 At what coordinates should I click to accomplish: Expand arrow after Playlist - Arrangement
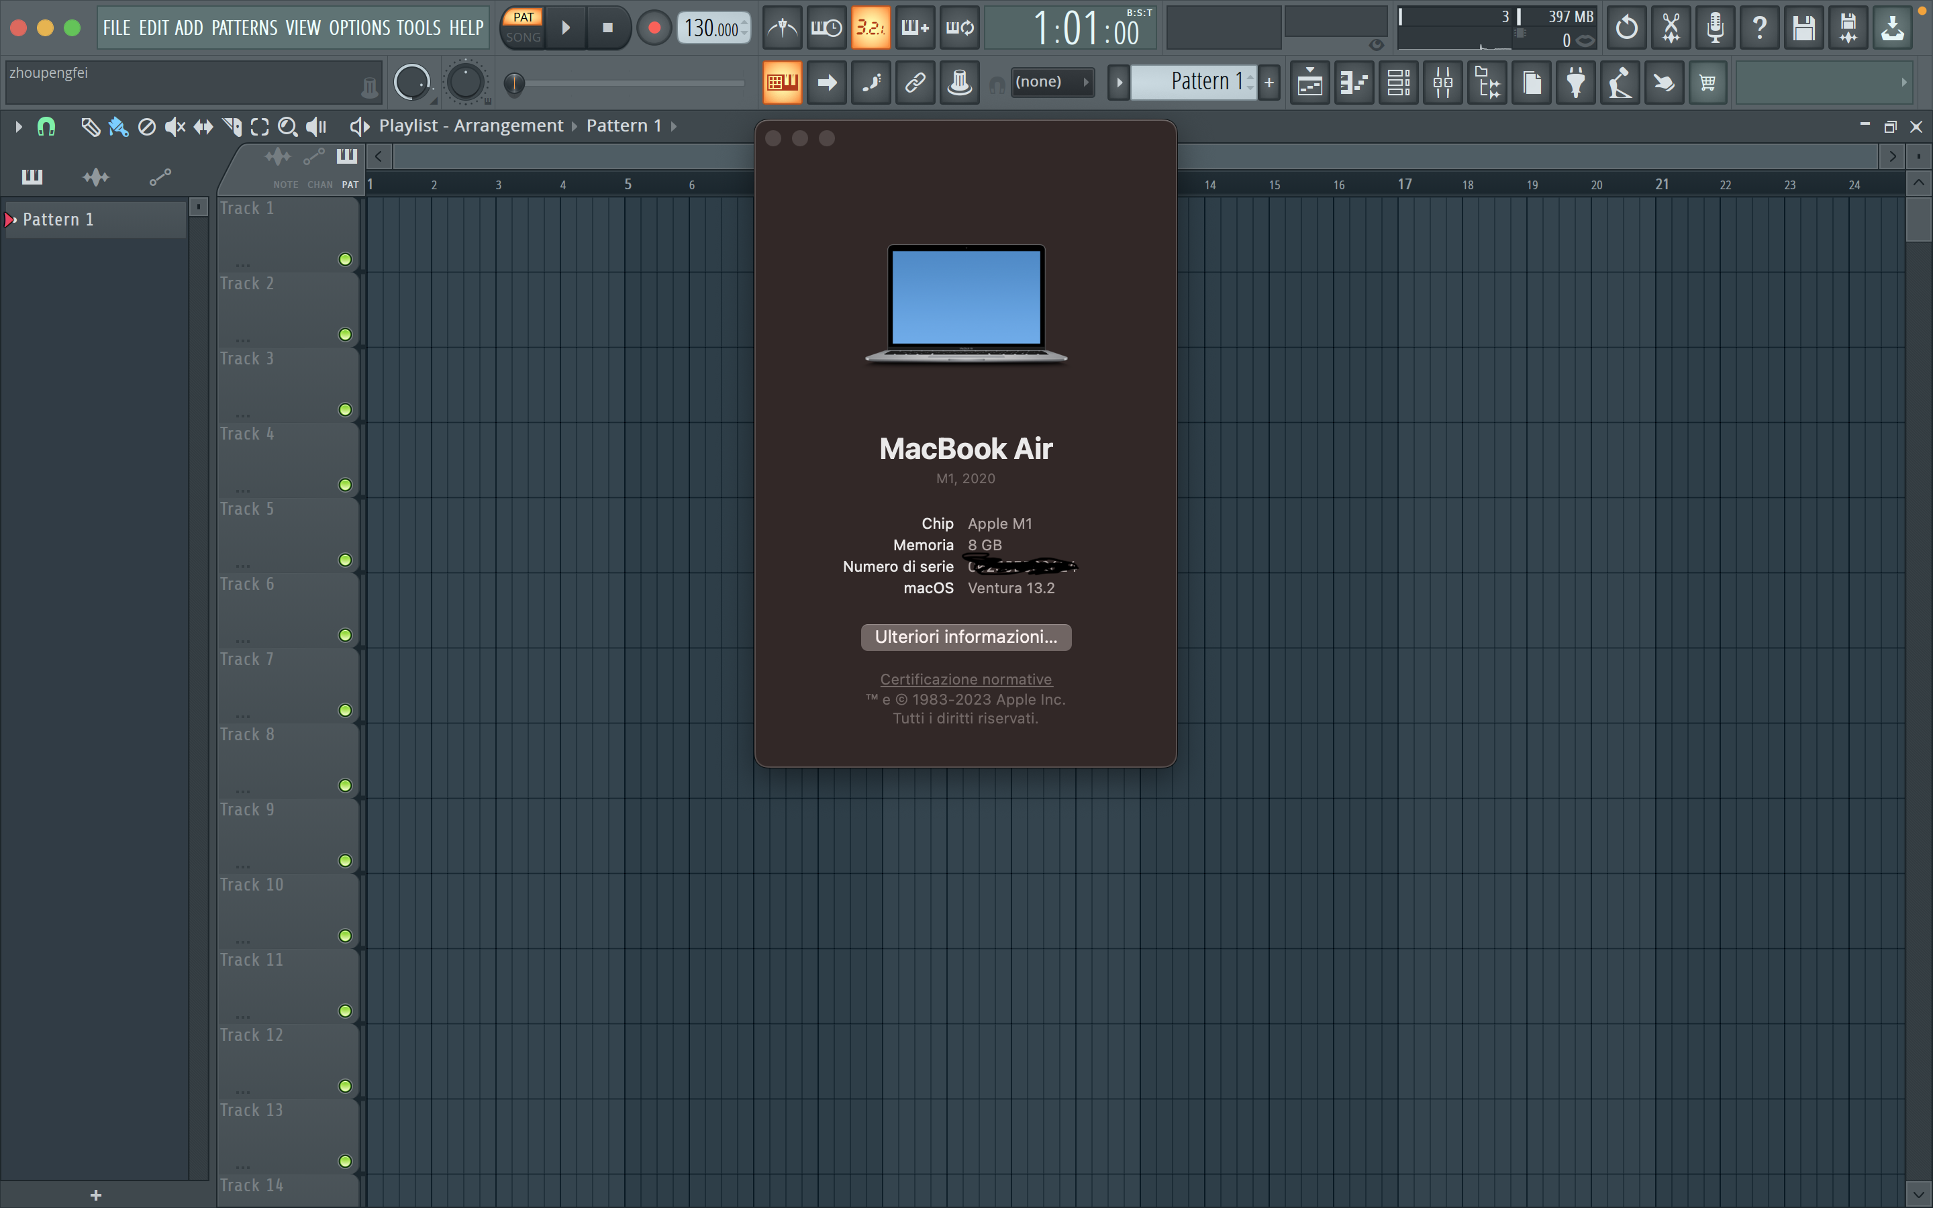tap(573, 126)
